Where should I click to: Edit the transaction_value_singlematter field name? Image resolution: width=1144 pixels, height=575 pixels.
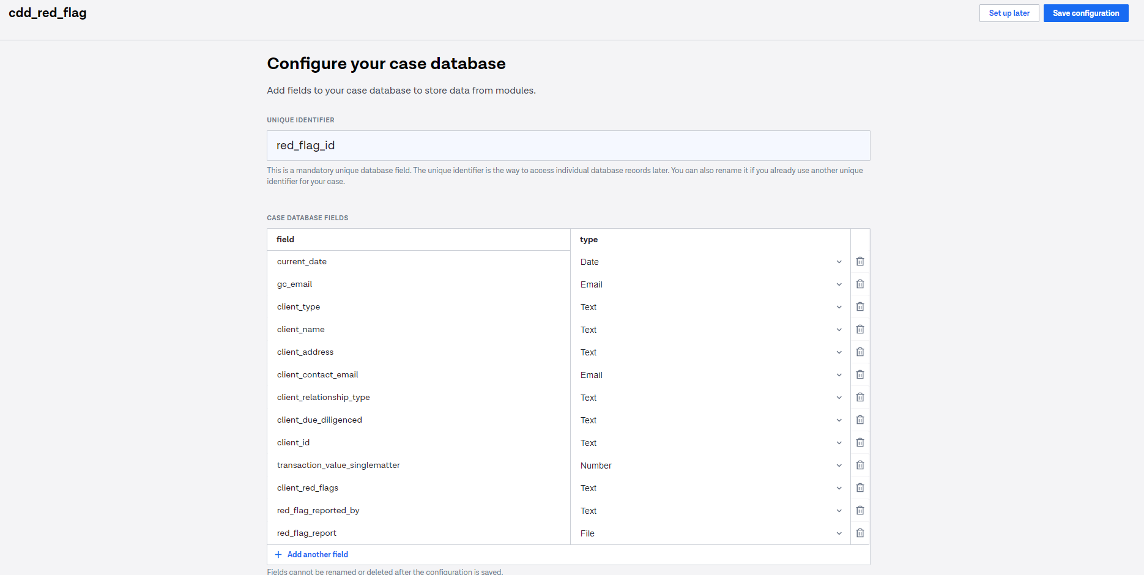[419, 465]
